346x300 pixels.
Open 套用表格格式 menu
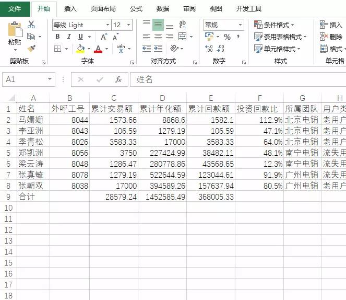pyautogui.click(x=280, y=37)
